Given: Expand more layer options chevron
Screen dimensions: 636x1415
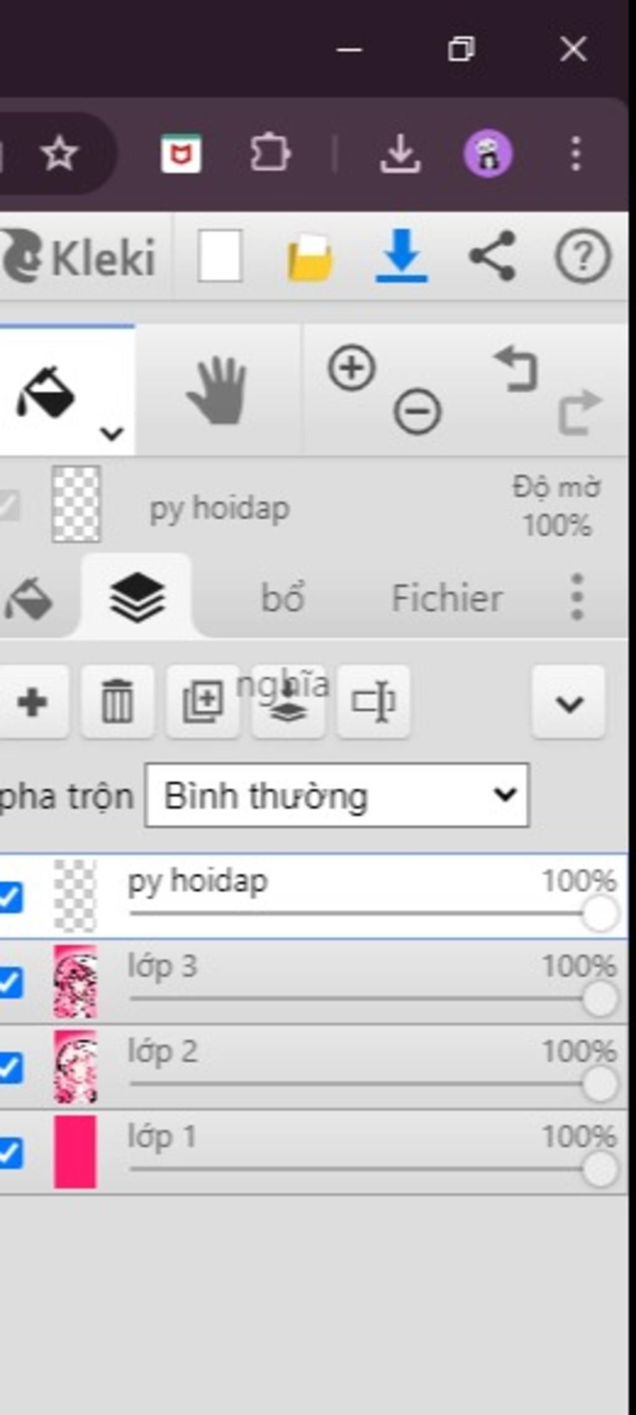Looking at the screenshot, I should pos(568,703).
